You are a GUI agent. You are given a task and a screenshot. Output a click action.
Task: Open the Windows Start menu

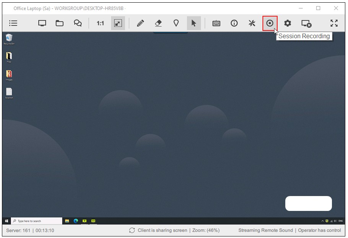pos(6,220)
